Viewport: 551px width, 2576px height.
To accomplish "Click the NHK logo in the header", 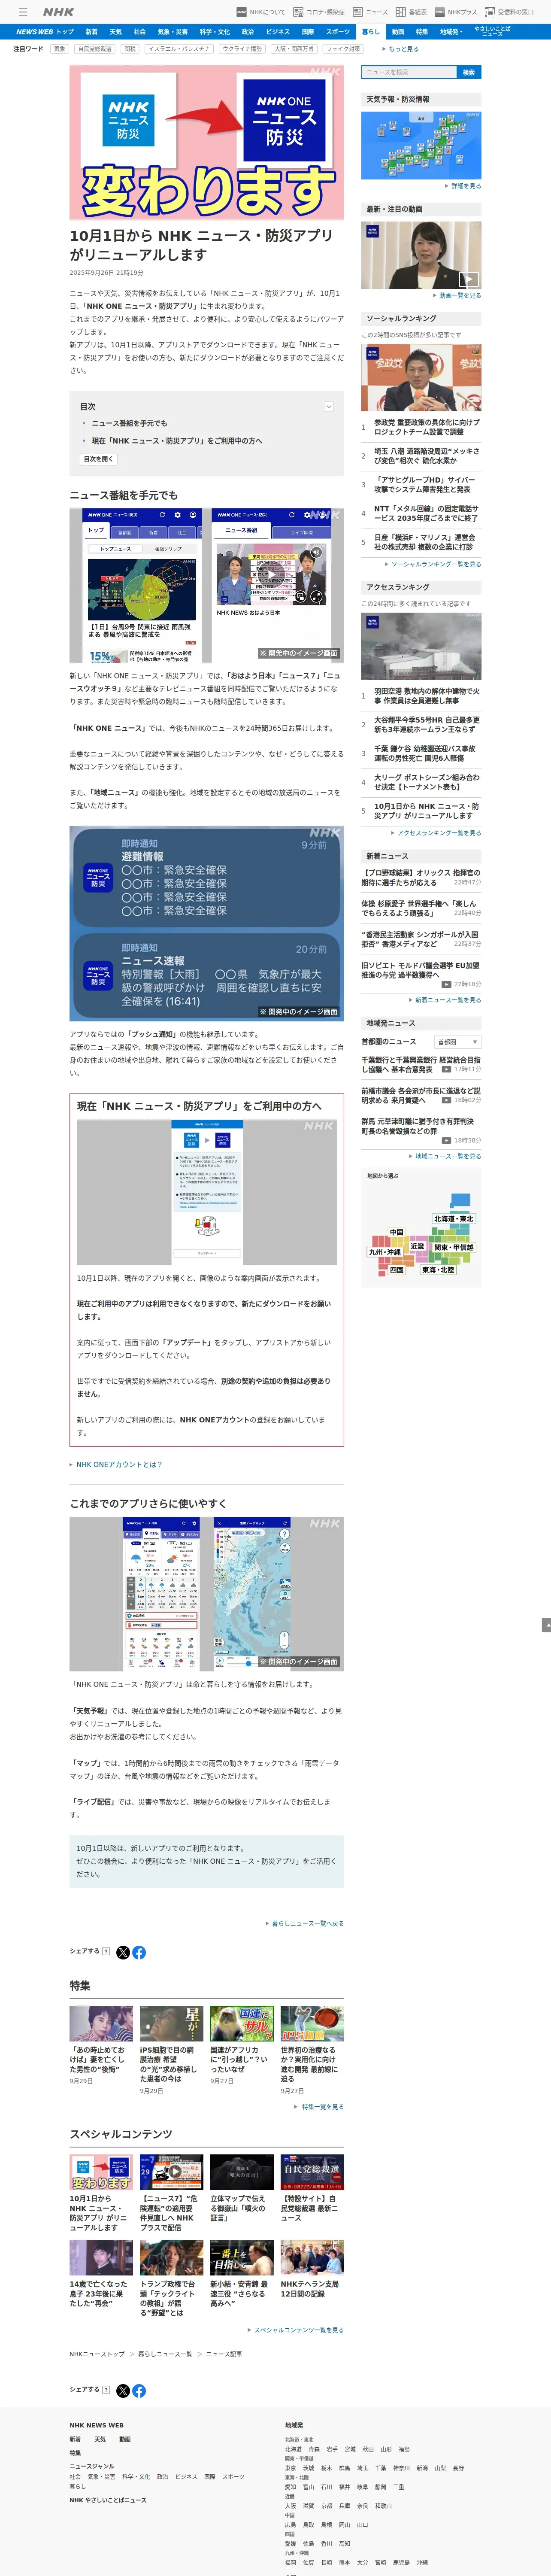I will [x=58, y=12].
